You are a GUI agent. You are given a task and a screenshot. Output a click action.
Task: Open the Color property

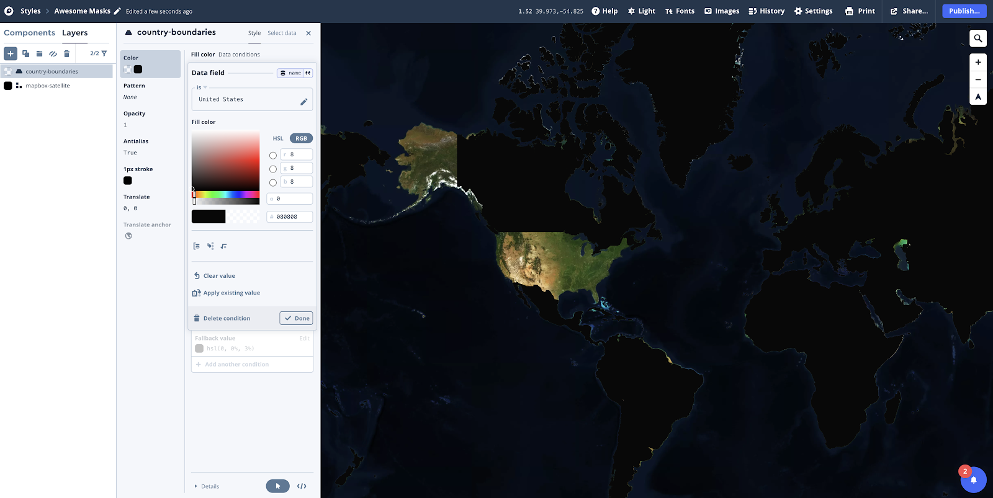pyautogui.click(x=150, y=64)
